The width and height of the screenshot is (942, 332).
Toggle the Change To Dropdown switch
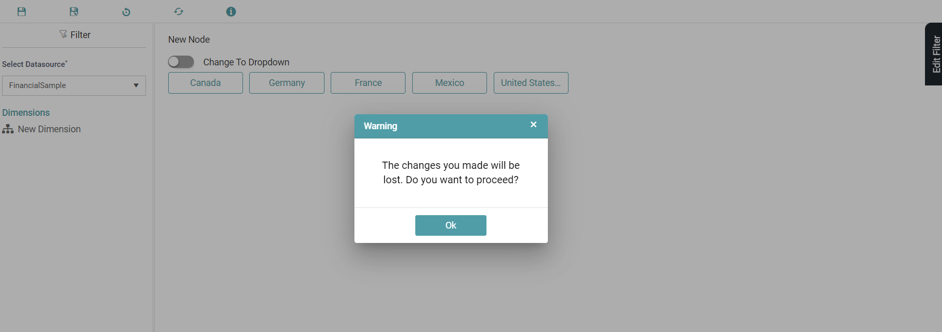[x=181, y=62]
